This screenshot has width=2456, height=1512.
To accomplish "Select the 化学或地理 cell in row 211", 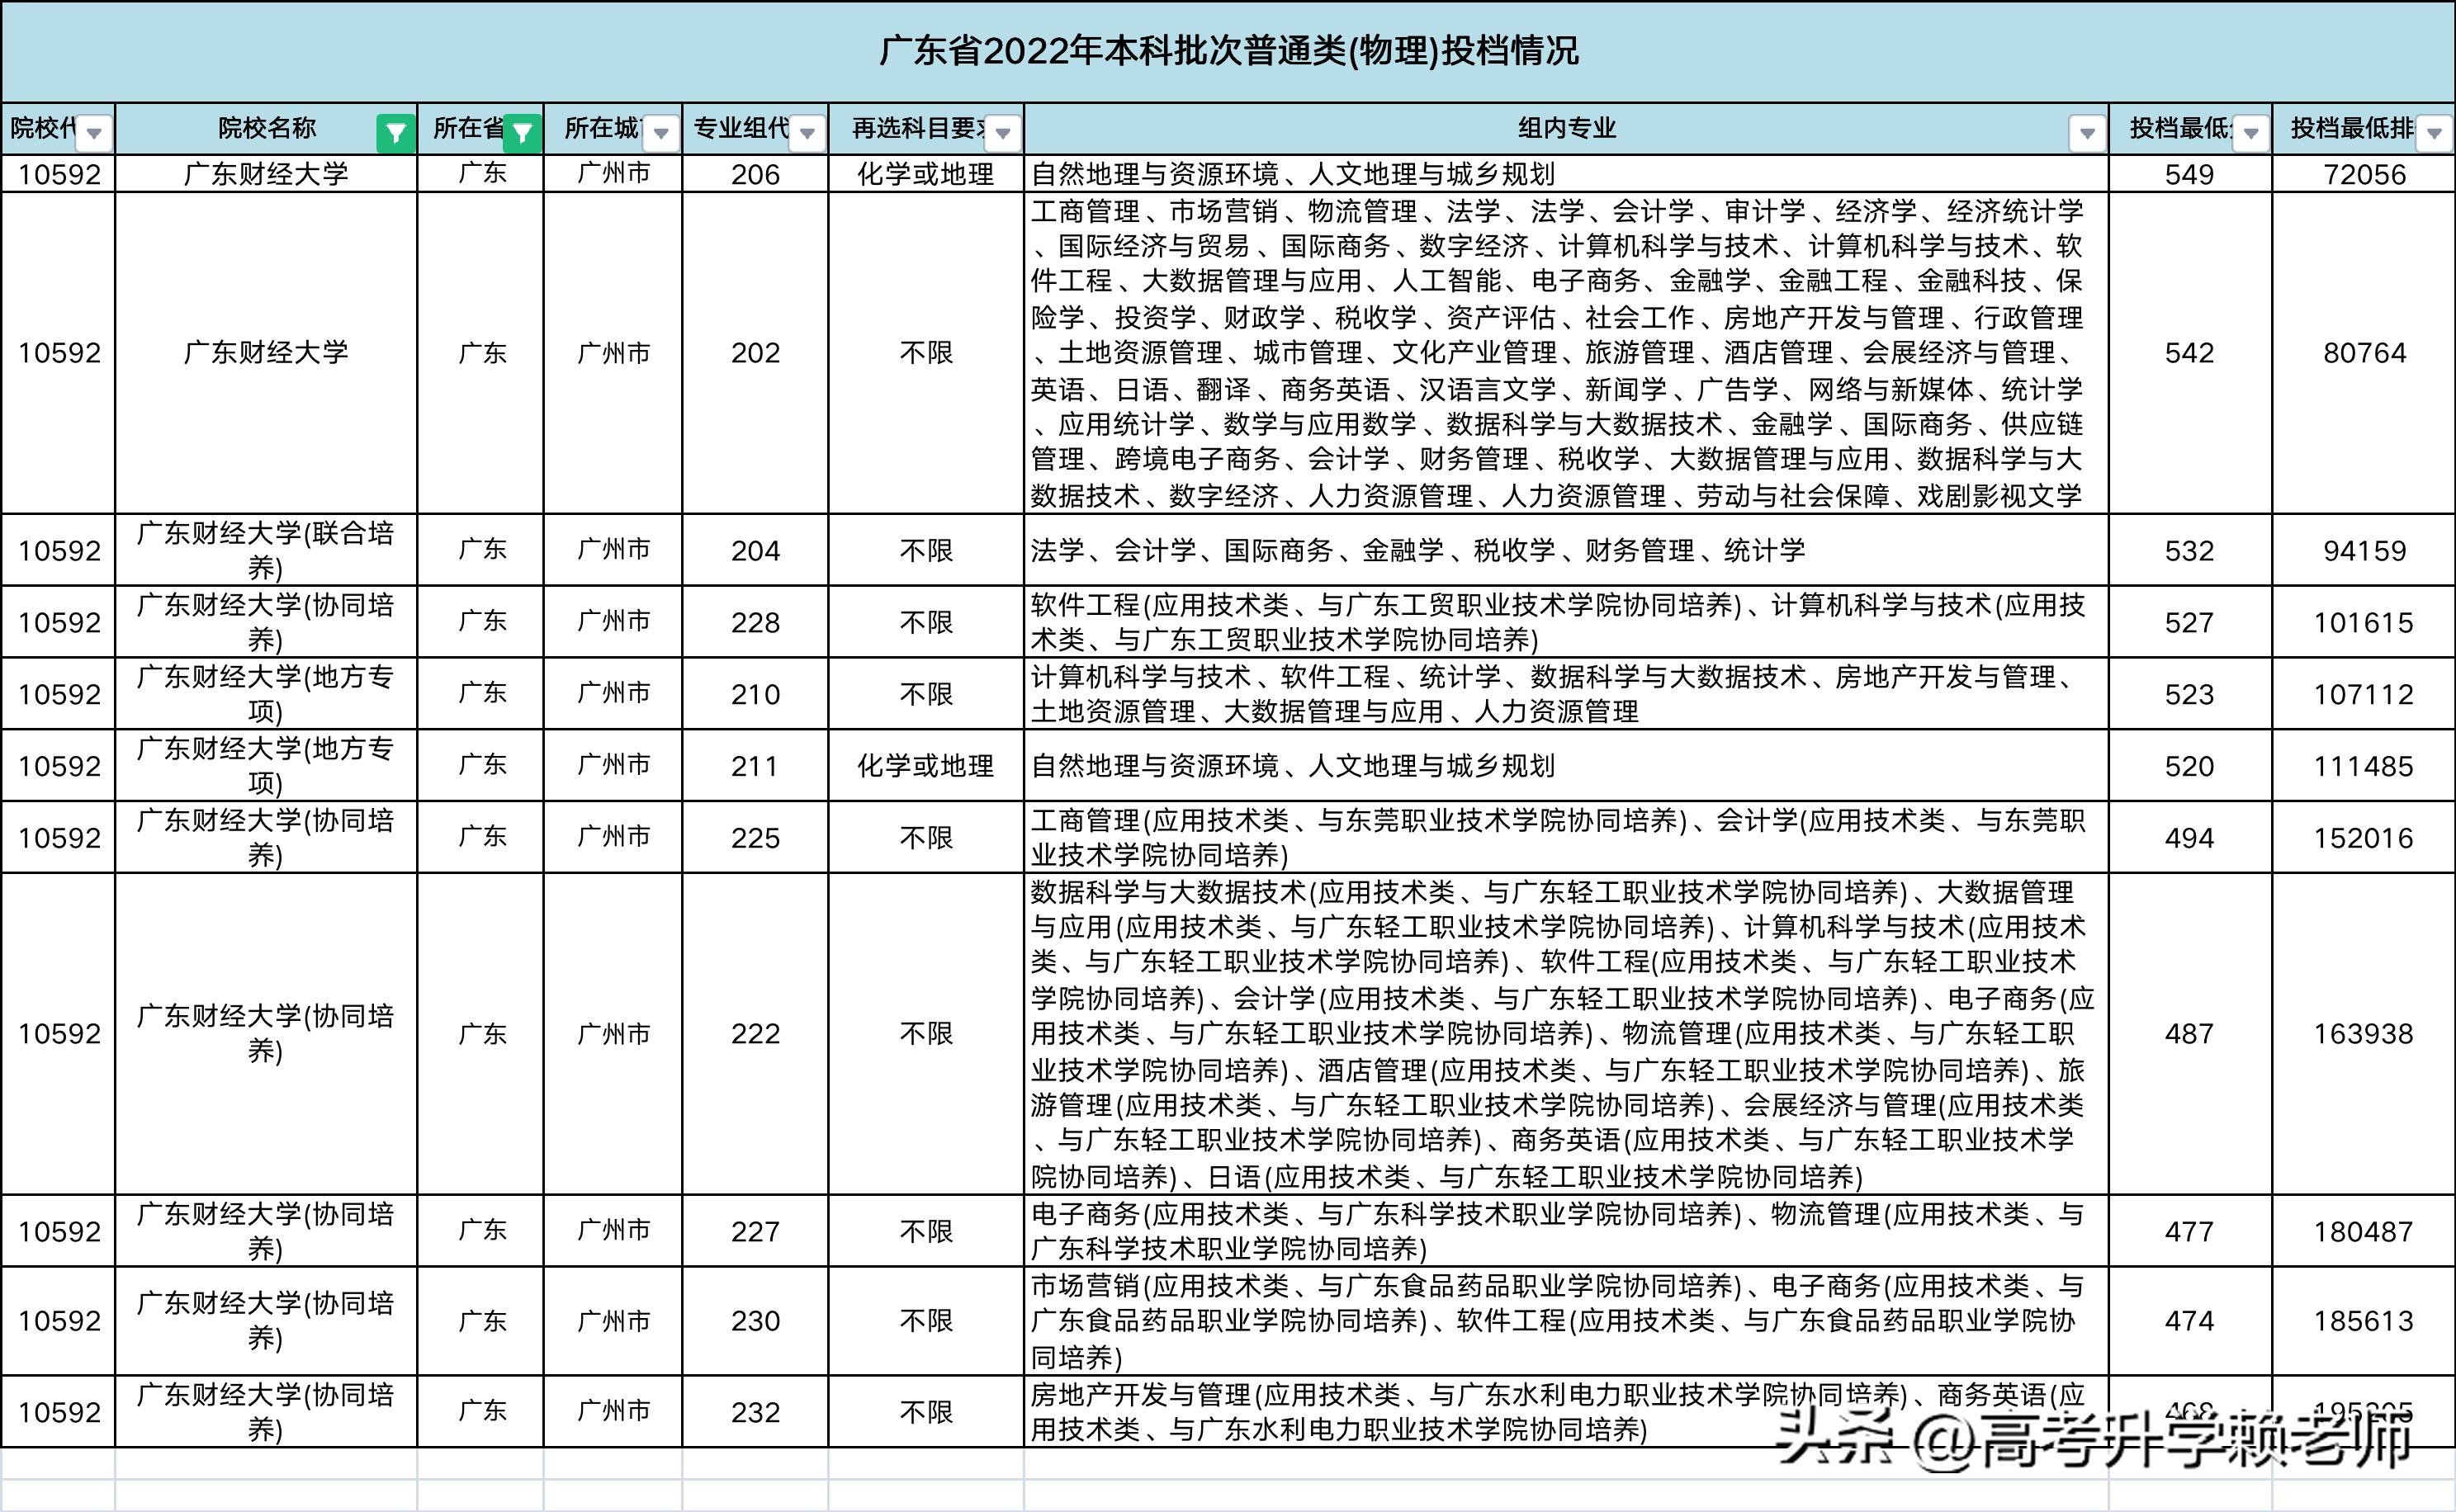I will pyautogui.click(x=930, y=766).
